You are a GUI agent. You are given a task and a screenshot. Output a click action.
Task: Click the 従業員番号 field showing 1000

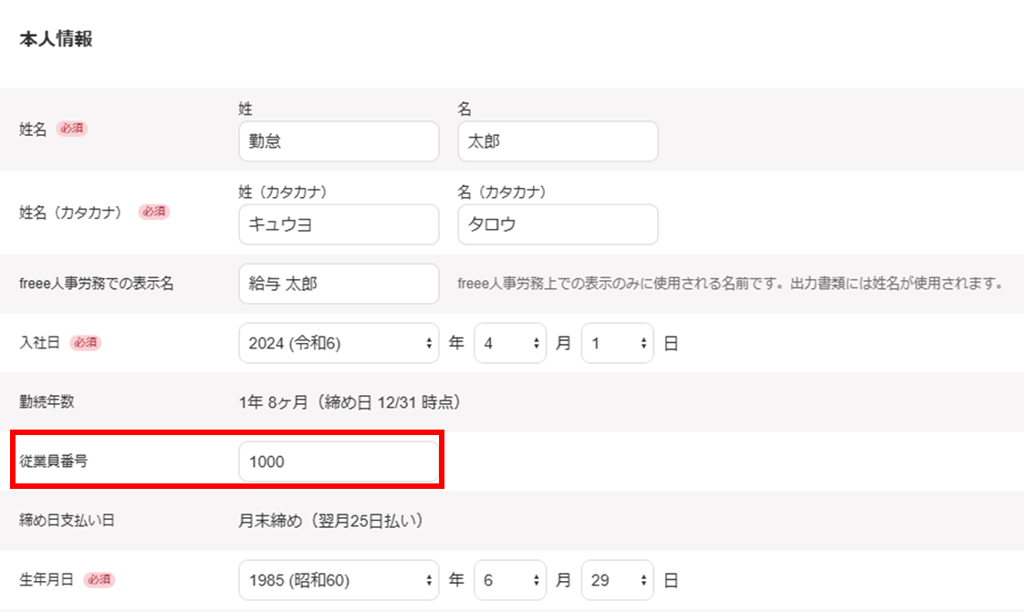339,462
